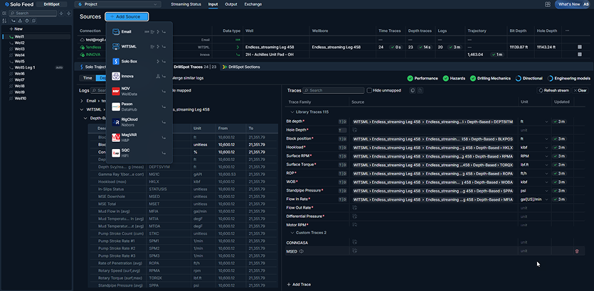Click the sort order icon in sidebar
Screen dimensions: 594x291
point(4,21)
